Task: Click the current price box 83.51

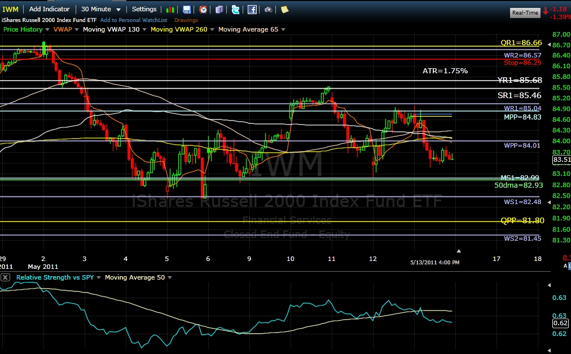Action: pyautogui.click(x=561, y=160)
